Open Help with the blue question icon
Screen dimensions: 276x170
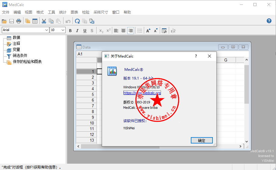tap(269, 21)
